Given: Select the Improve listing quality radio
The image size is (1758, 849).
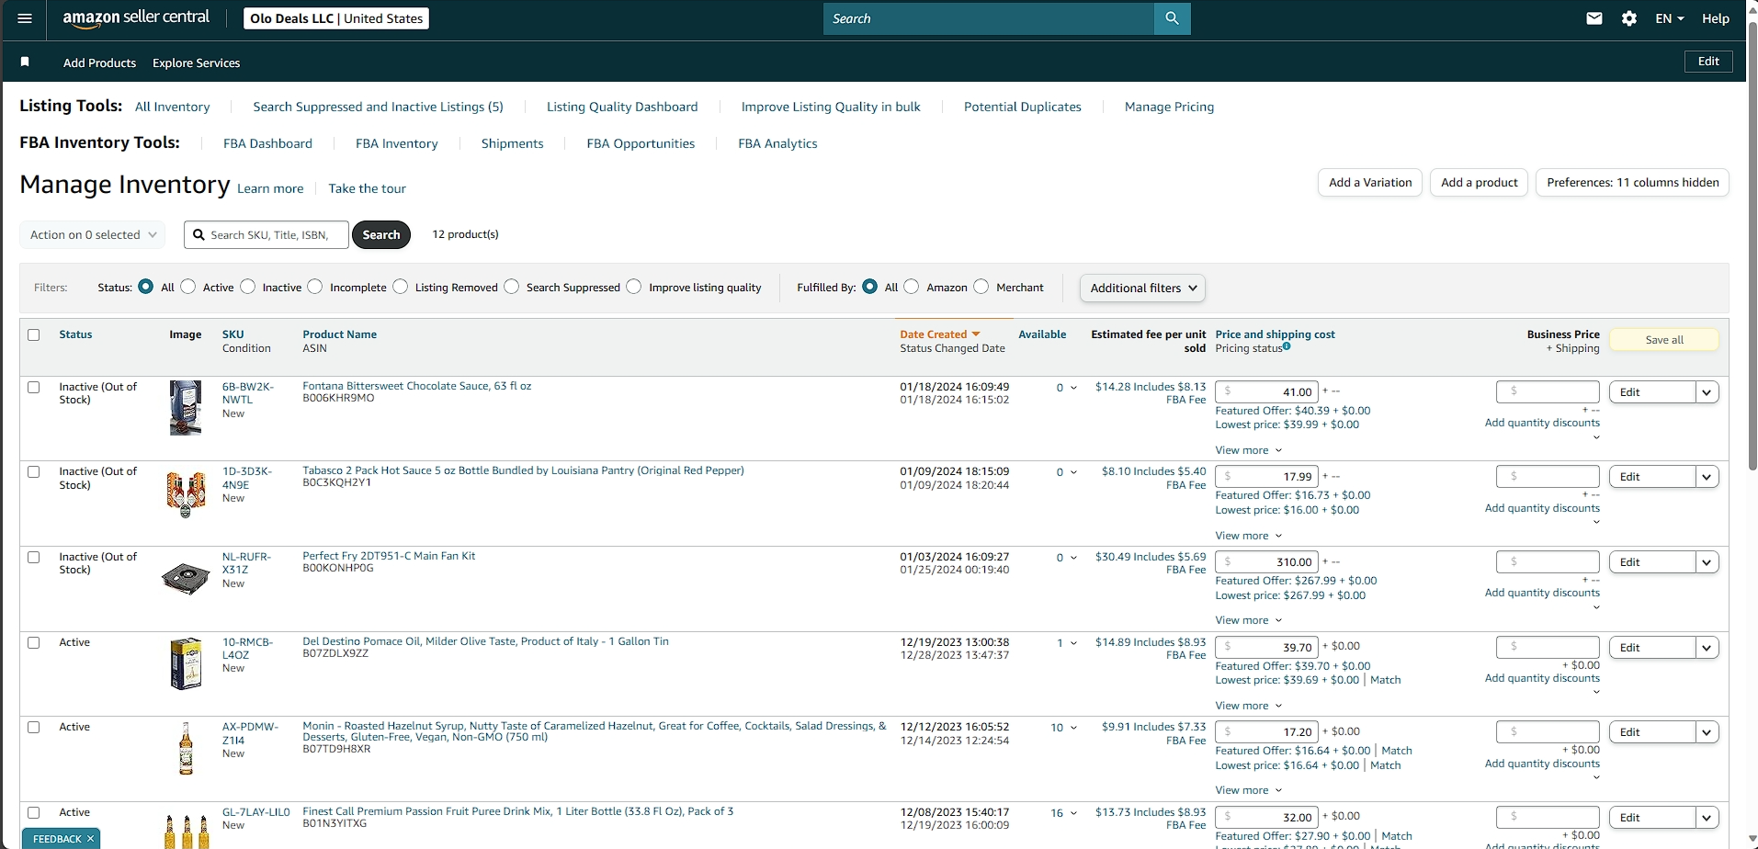Looking at the screenshot, I should pyautogui.click(x=634, y=287).
